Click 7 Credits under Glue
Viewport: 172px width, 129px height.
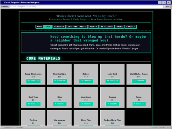(60, 104)
